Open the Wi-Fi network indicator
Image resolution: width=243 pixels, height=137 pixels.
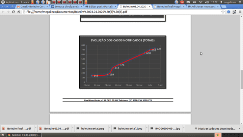pos(200,2)
